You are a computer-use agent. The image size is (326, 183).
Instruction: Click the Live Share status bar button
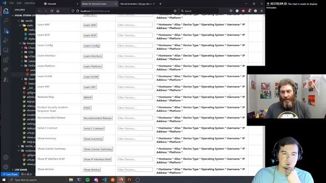[10, 174]
